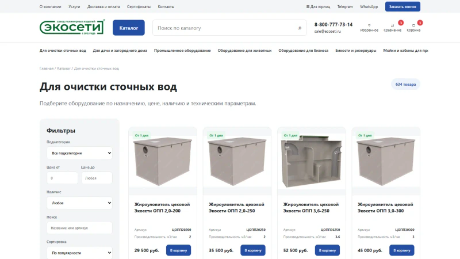Open the Telegram link
460x259 pixels.
345,6
